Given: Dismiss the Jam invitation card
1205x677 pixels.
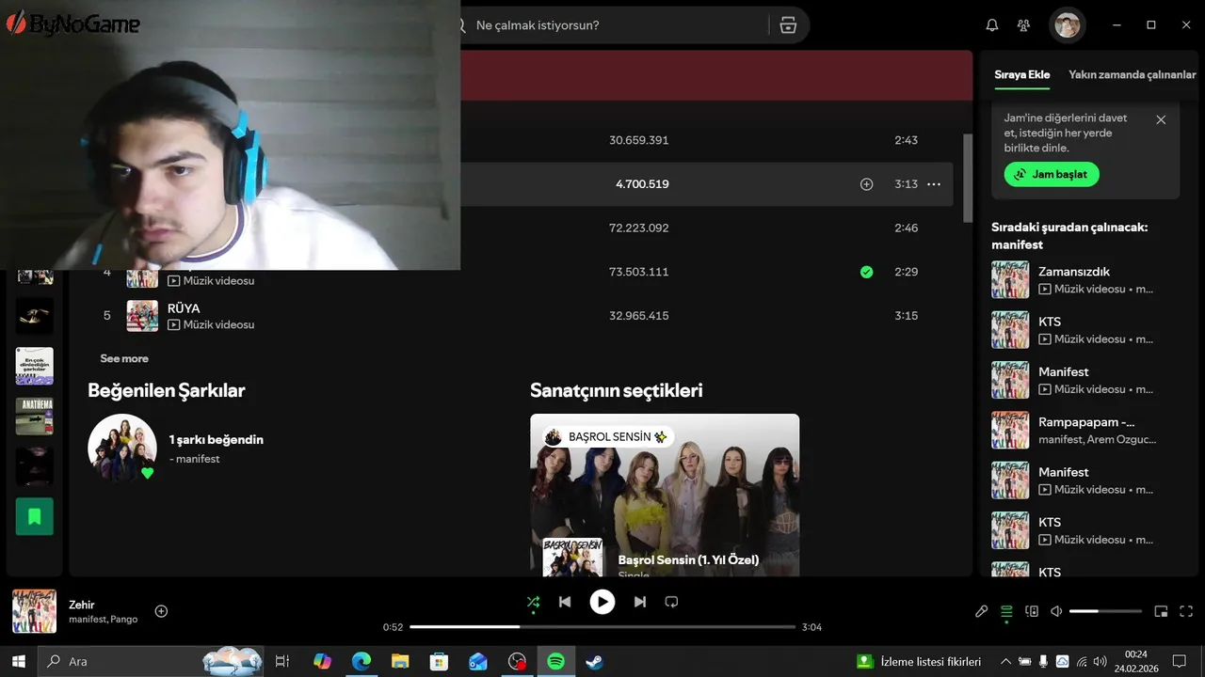Looking at the screenshot, I should pyautogui.click(x=1161, y=119).
